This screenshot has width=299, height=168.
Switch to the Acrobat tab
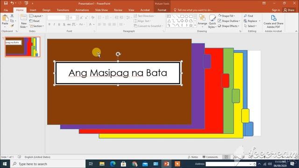point(145,10)
